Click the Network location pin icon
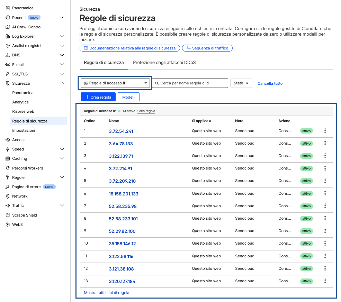Screen dimensions: 341x302 click(8, 196)
